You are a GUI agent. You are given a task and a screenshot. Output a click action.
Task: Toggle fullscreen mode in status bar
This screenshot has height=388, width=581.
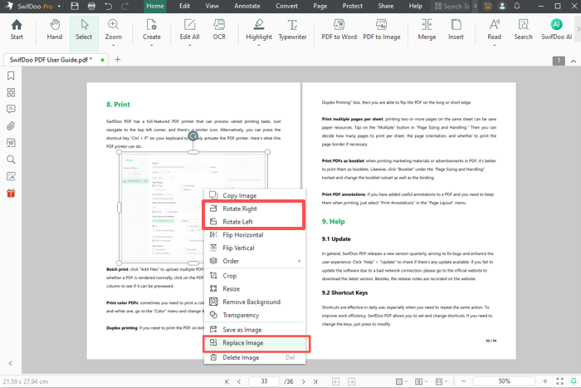(x=559, y=381)
